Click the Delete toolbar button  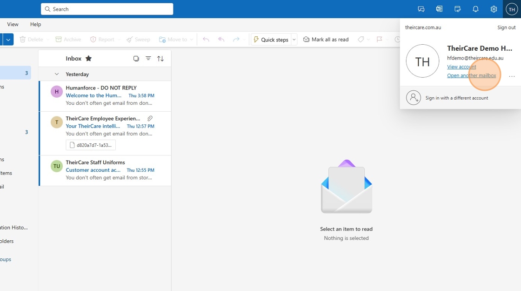(x=32, y=39)
